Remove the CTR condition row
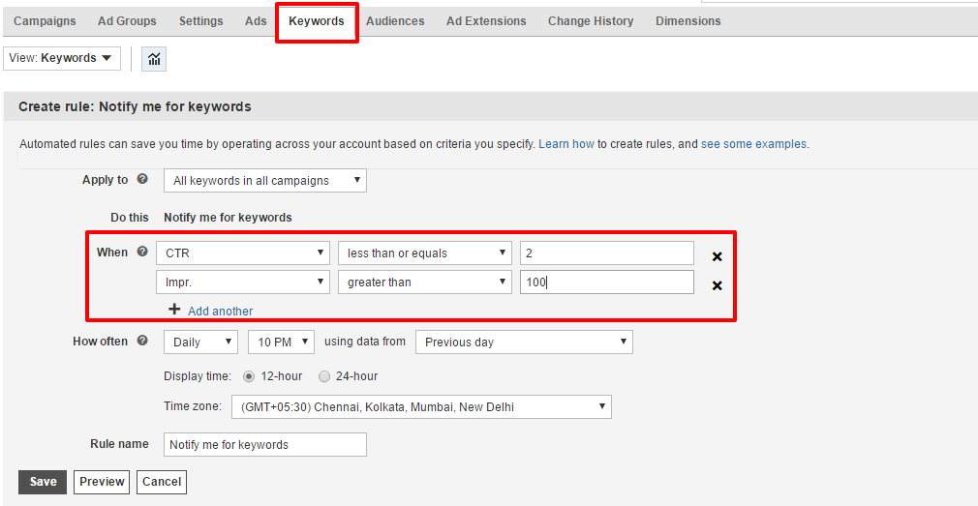Viewport: 978px width, 506px height. 718,256
